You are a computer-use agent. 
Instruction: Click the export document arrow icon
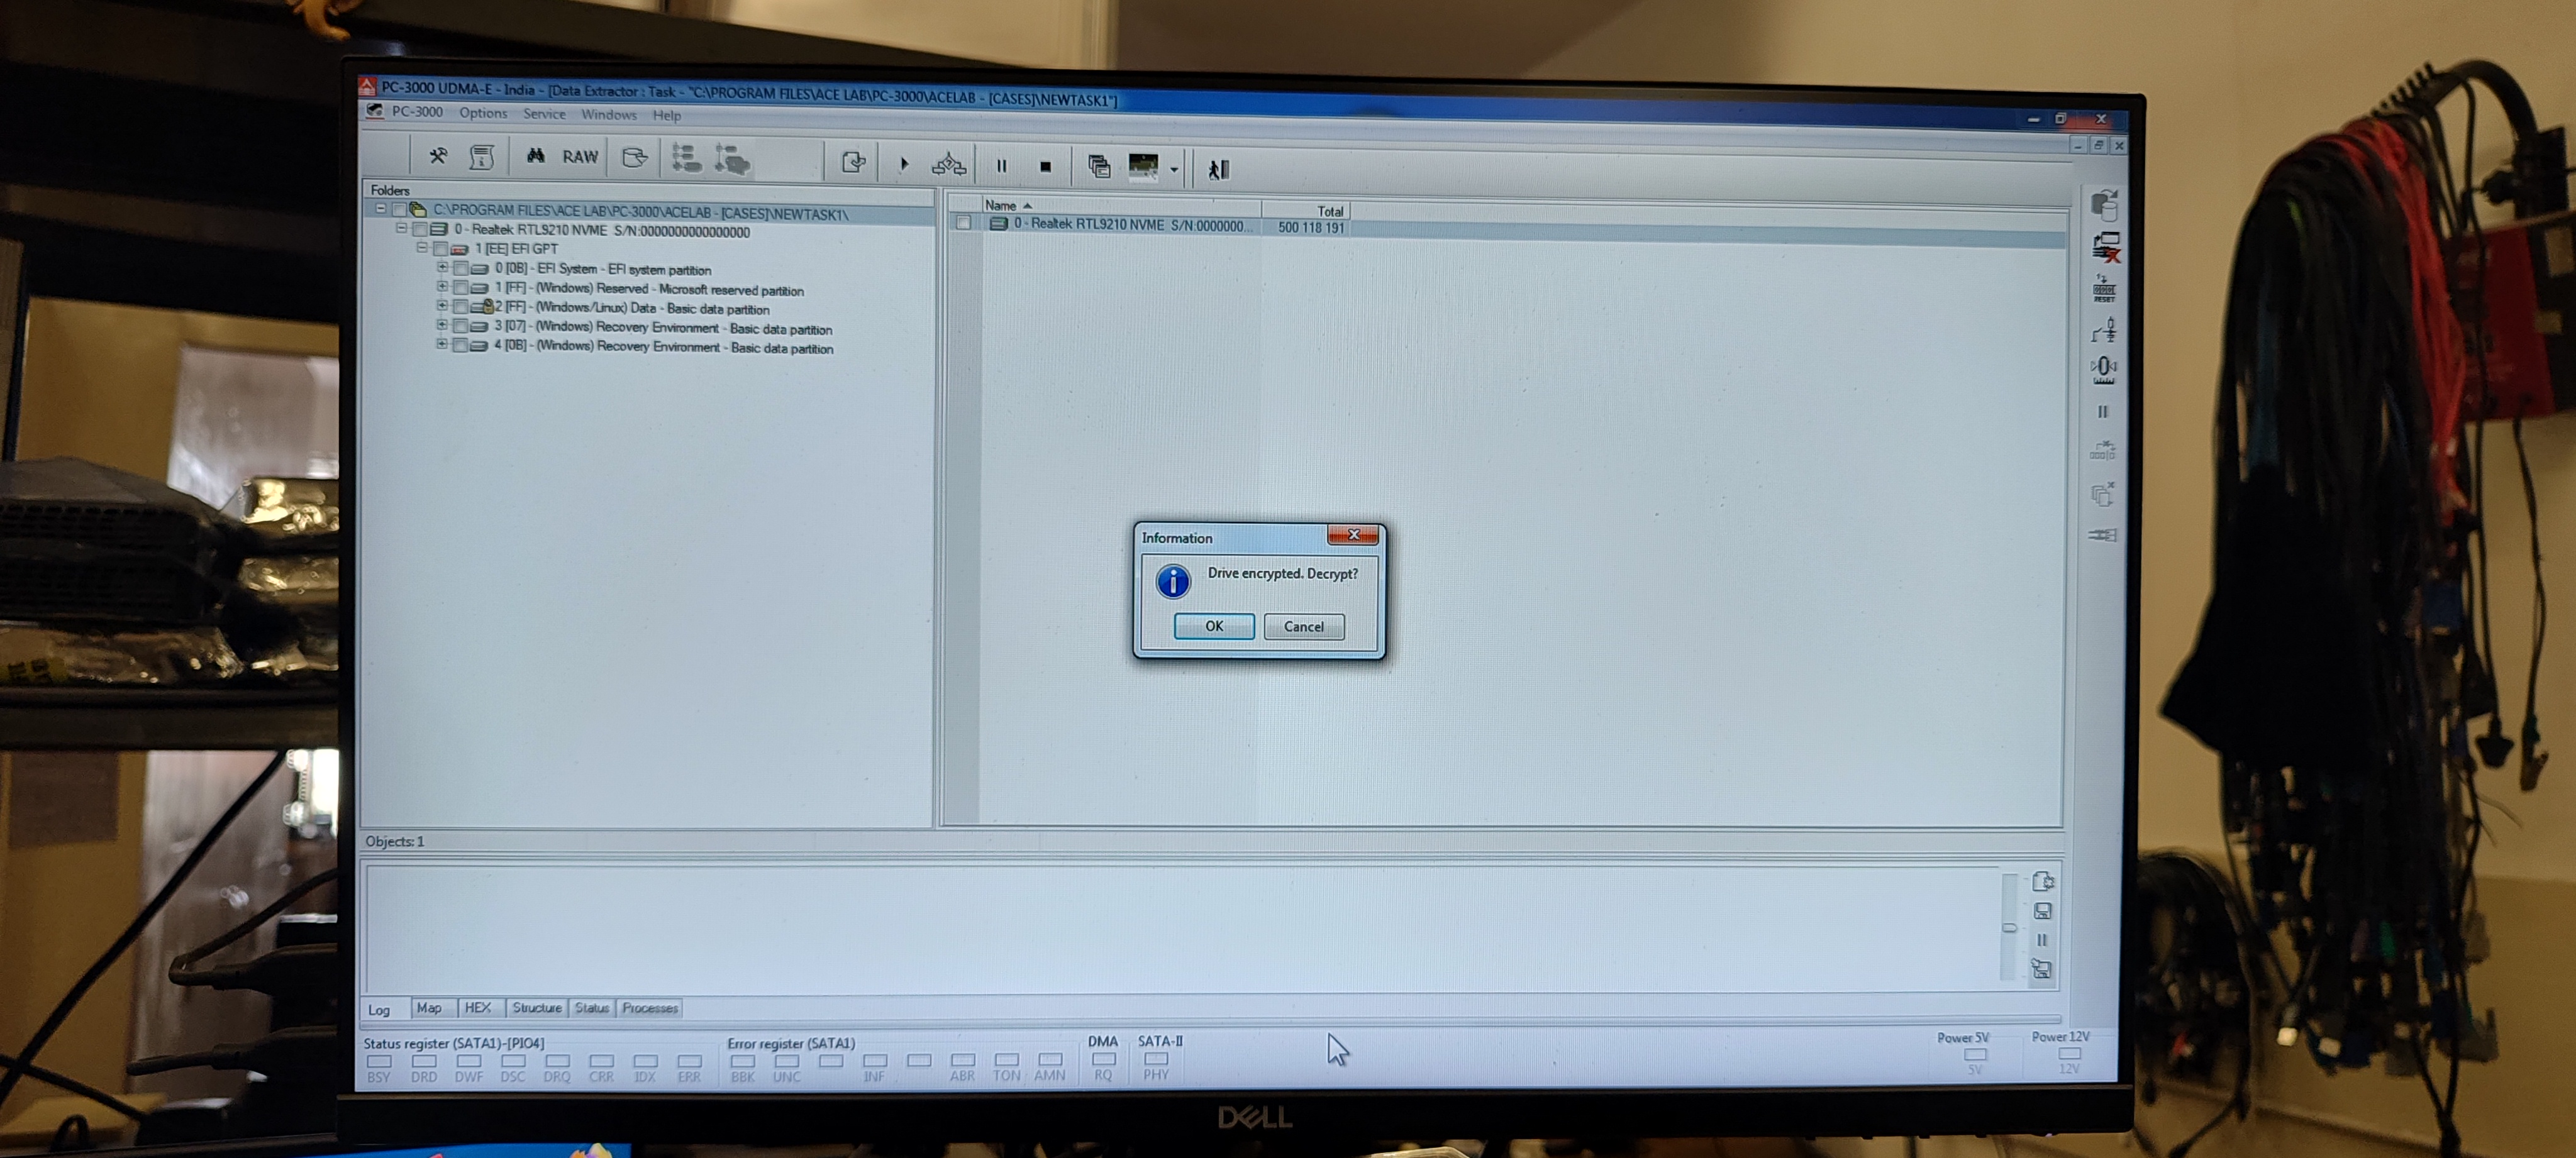(853, 162)
